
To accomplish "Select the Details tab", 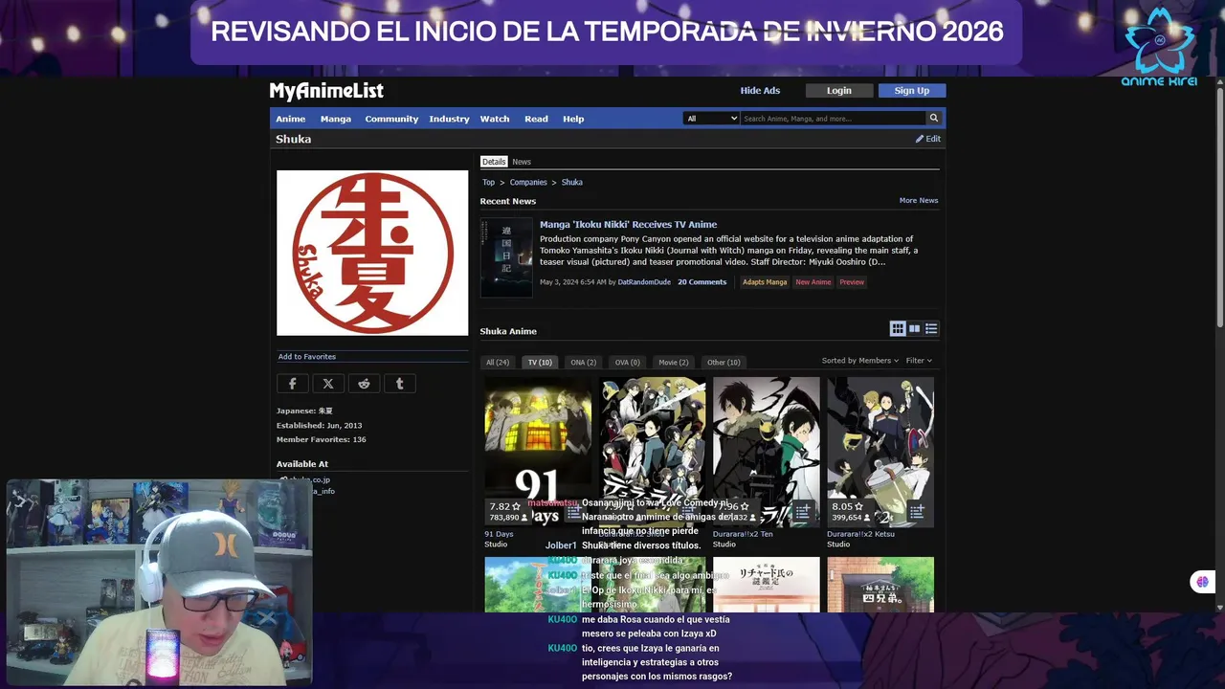I will 494,162.
